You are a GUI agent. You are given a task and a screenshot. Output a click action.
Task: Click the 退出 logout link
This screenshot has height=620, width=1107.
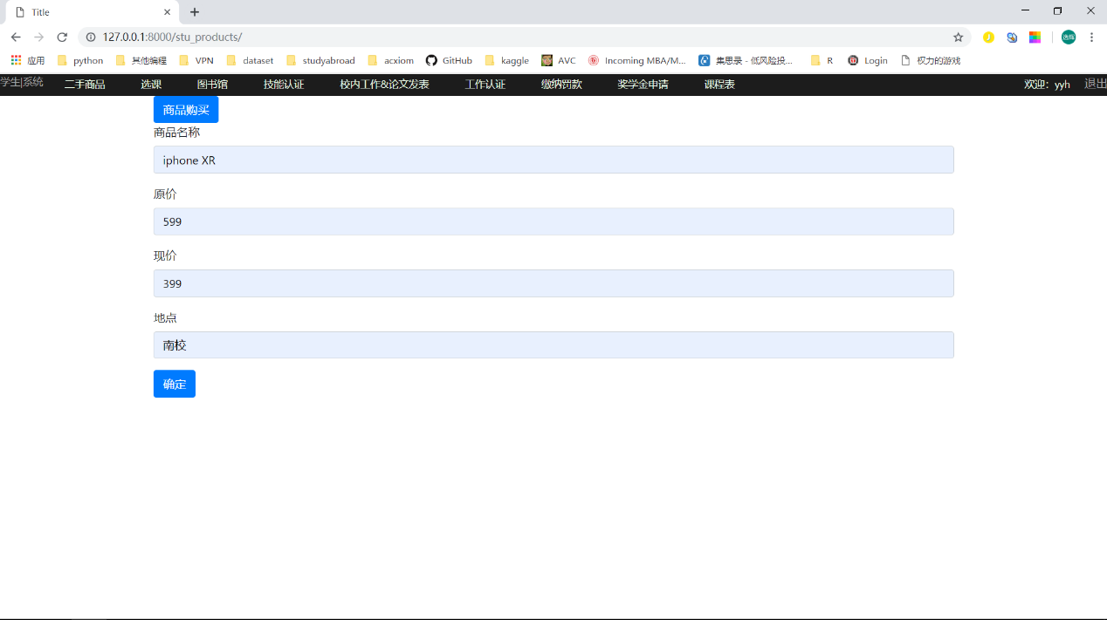[1095, 84]
